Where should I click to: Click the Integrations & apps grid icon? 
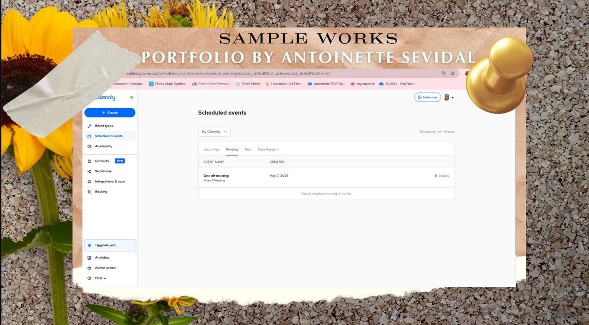tap(89, 181)
